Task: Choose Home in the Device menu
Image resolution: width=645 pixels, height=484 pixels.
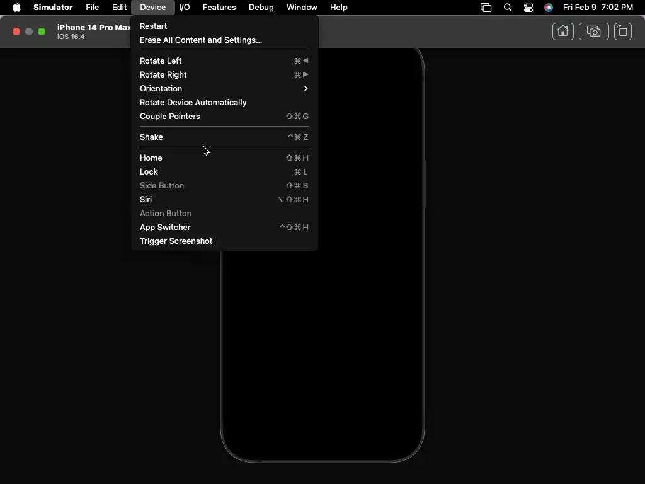Action: pyautogui.click(x=224, y=158)
